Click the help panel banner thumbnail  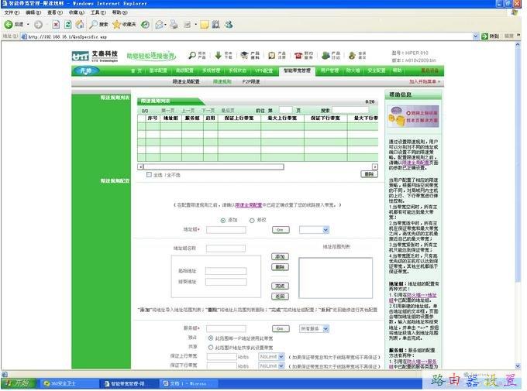[413, 116]
